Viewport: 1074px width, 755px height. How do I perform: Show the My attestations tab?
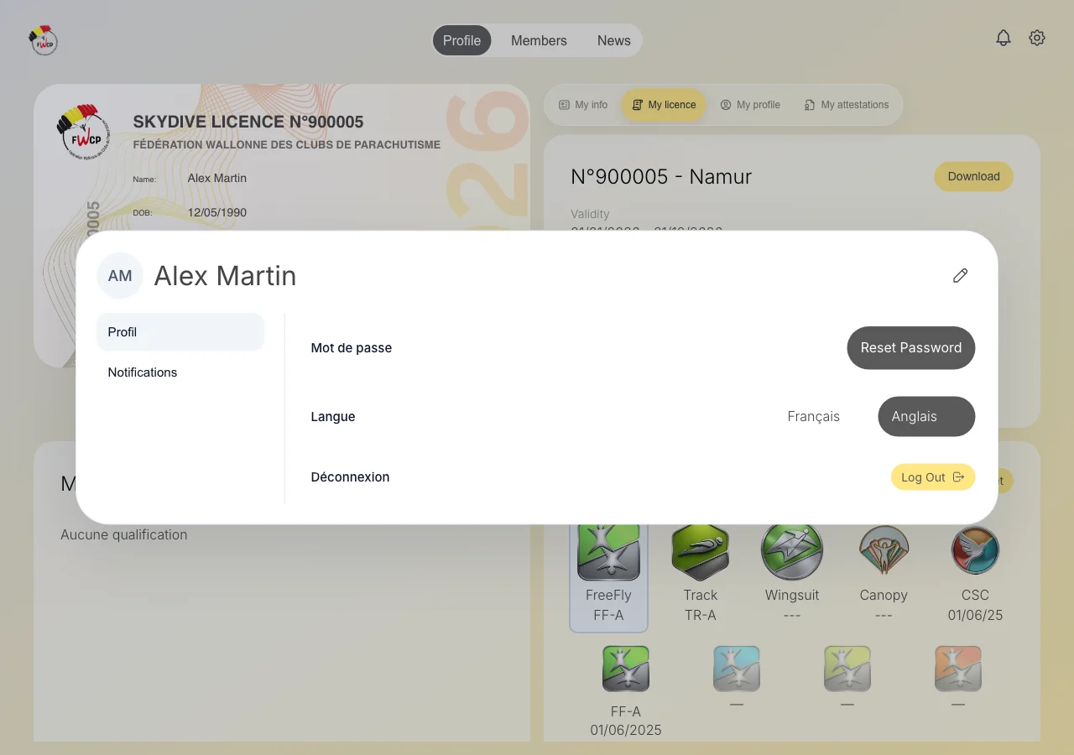(846, 105)
